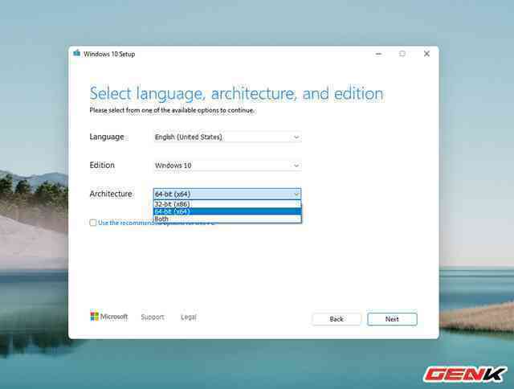Click the Edition label
Viewport: 514px width, 389px height.
(x=102, y=165)
